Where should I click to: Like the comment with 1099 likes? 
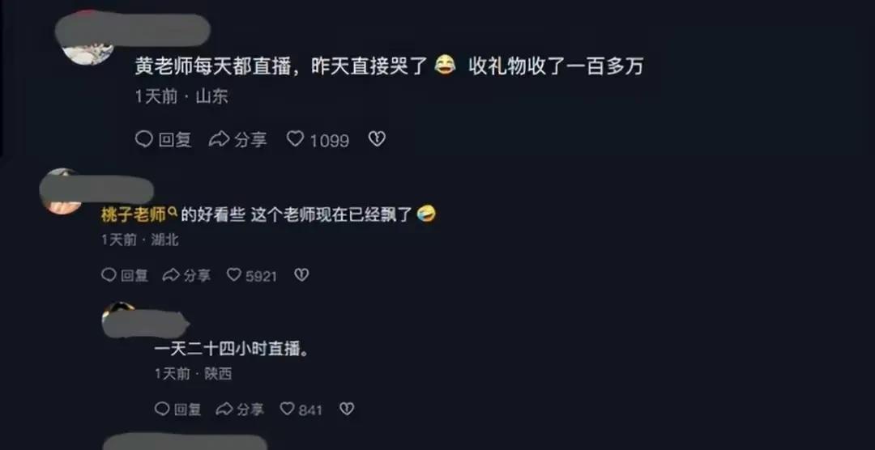(x=318, y=139)
